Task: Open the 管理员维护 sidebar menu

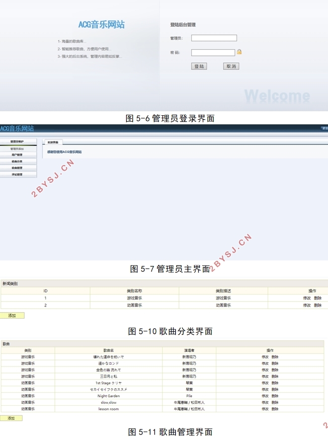Action: (17, 141)
